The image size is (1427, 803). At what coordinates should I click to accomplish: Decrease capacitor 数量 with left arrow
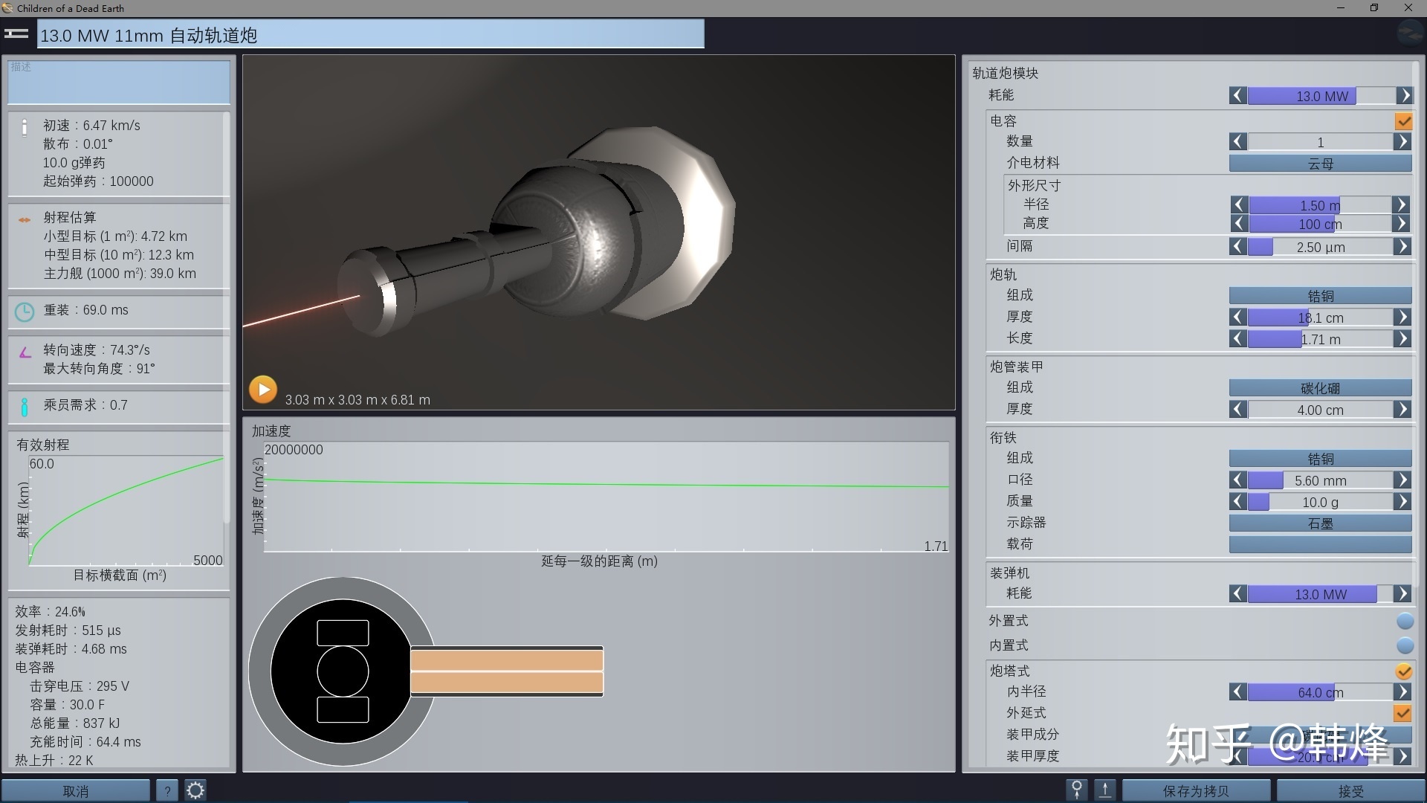(x=1237, y=142)
